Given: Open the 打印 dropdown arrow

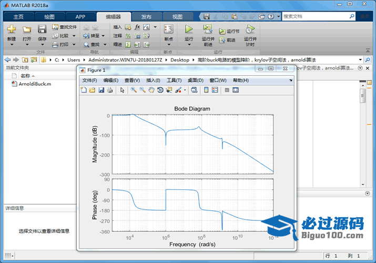Looking at the screenshot, I should pyautogui.click(x=74, y=44).
